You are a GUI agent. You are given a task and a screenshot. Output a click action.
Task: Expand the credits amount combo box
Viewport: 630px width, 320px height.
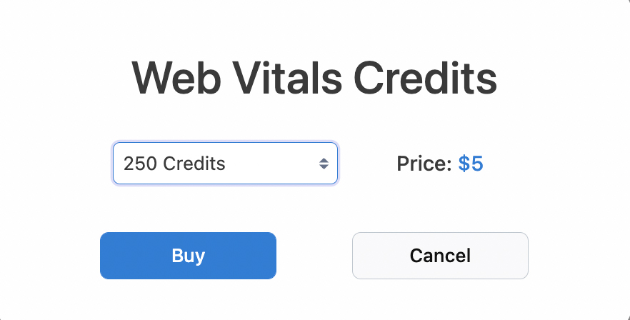pyautogui.click(x=225, y=164)
